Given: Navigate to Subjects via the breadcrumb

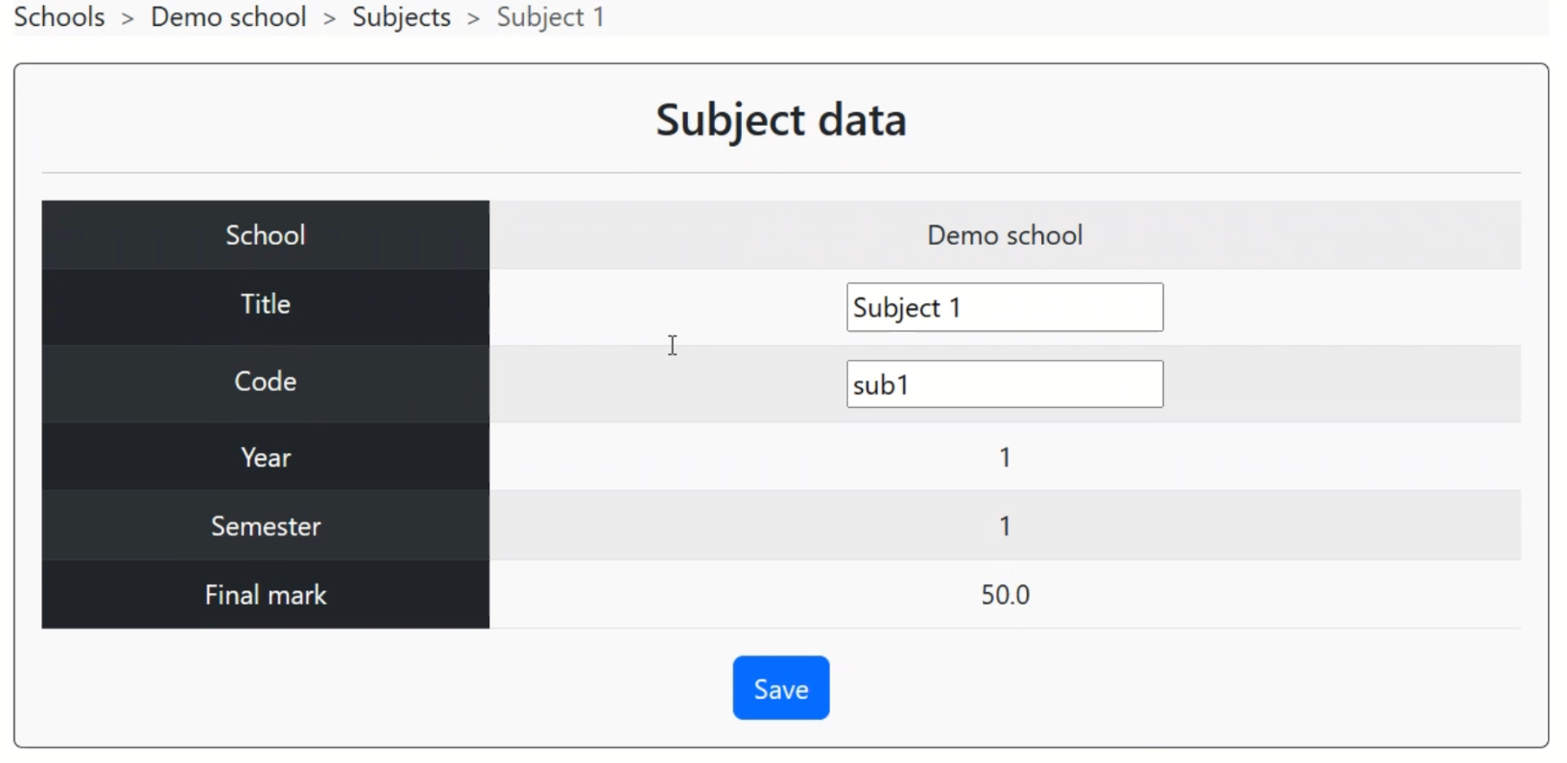Looking at the screenshot, I should 401,17.
